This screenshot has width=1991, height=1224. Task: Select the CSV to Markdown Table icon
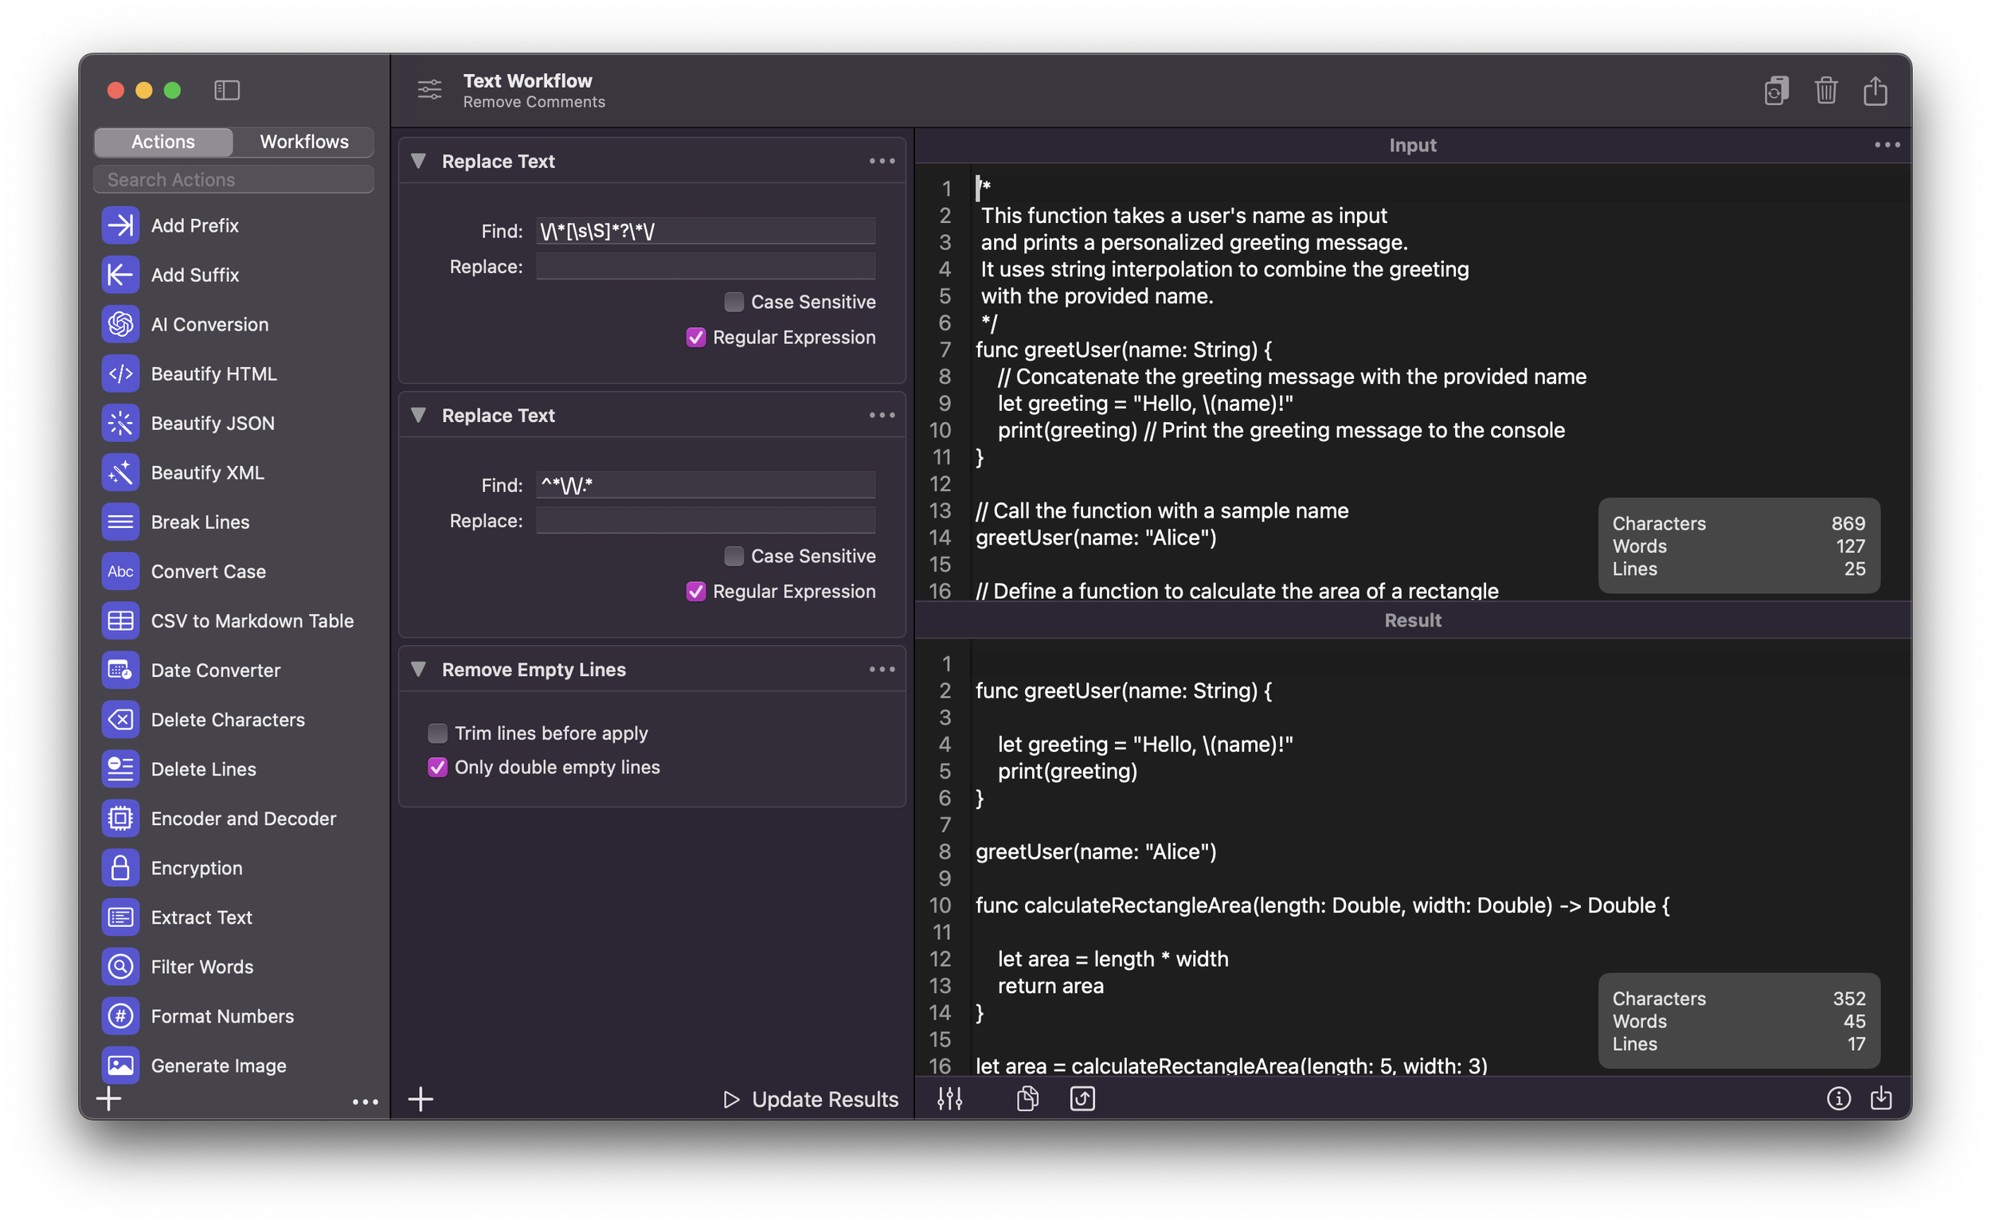120,620
